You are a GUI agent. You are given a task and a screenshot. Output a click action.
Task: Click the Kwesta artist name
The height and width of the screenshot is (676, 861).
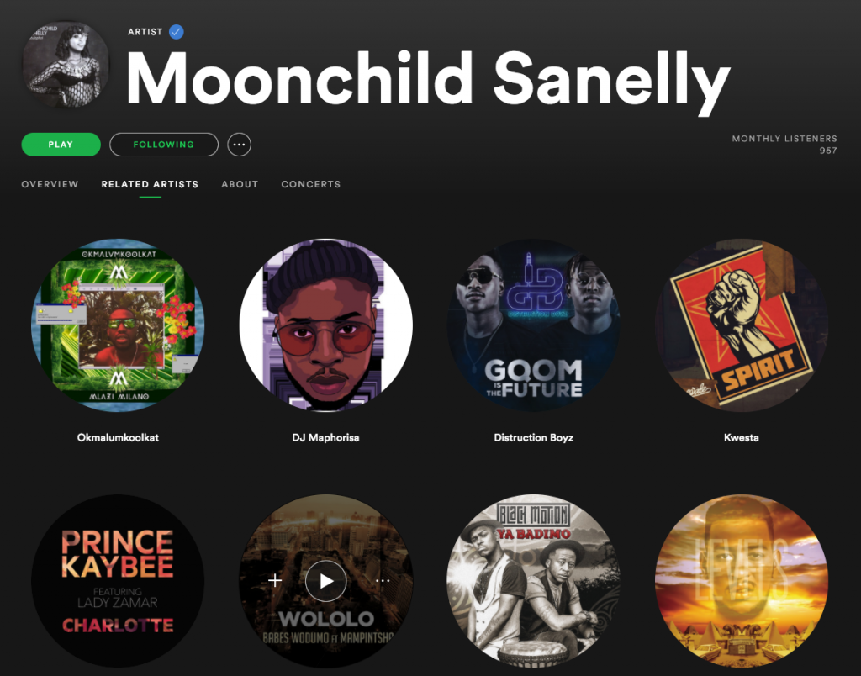(x=742, y=438)
